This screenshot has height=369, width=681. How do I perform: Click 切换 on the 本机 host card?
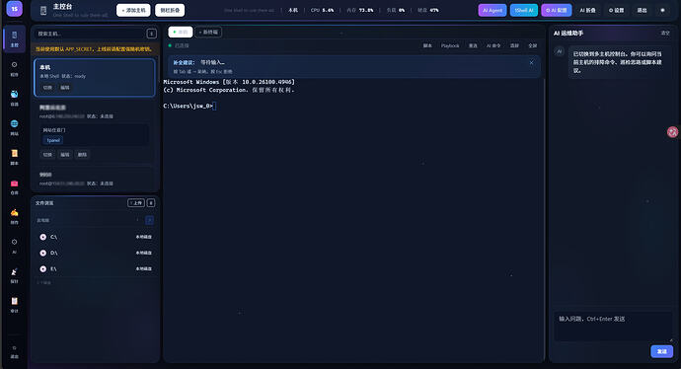click(x=47, y=87)
